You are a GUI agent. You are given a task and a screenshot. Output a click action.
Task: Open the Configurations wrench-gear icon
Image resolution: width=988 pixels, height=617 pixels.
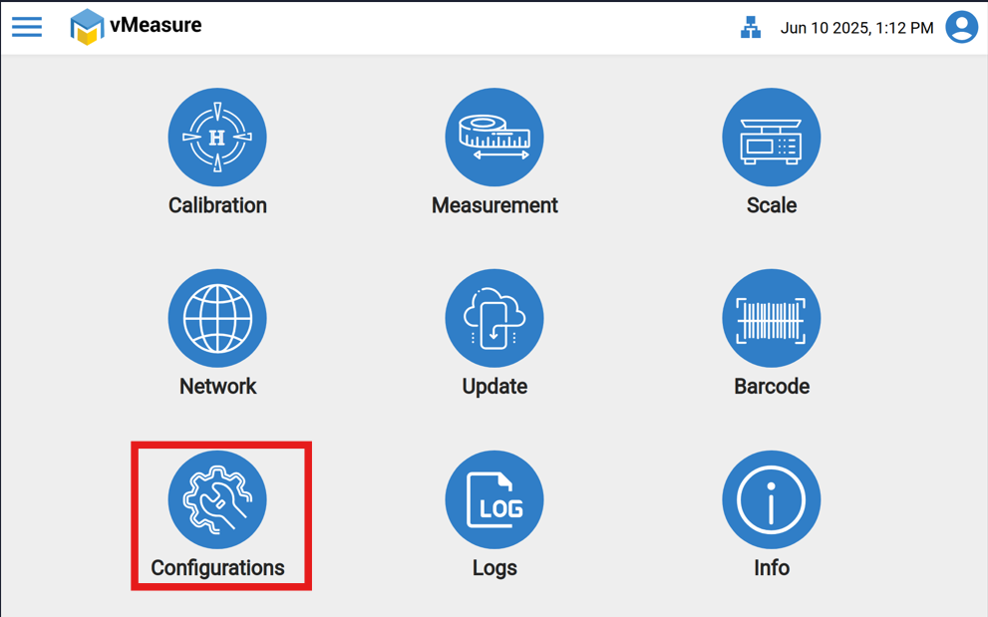(217, 499)
